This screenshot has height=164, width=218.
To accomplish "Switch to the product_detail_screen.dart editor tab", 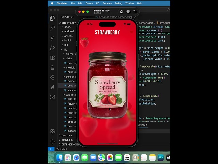I will (115, 17).
